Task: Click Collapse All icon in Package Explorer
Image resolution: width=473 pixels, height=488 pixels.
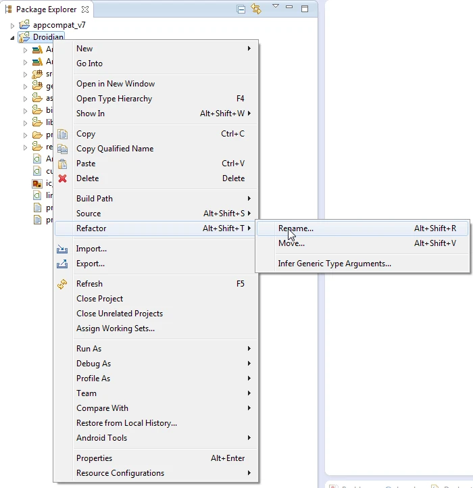Action: tap(241, 9)
